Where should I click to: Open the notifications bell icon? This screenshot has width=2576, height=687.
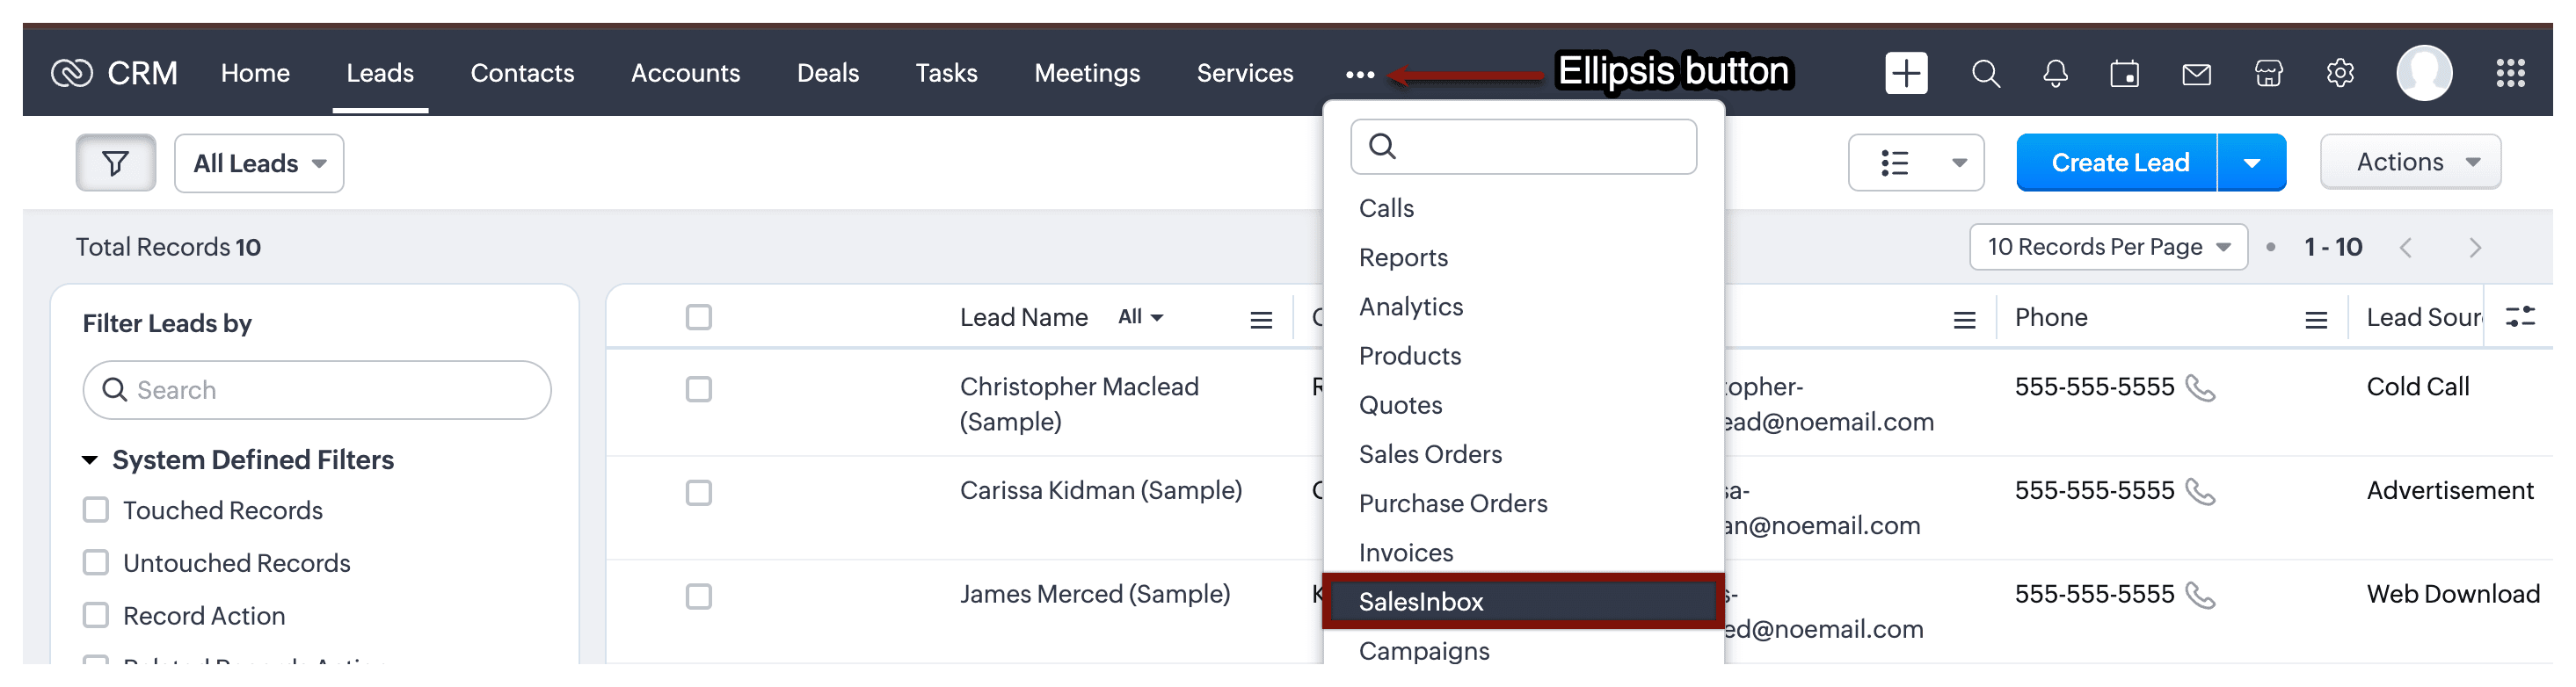pyautogui.click(x=2055, y=73)
